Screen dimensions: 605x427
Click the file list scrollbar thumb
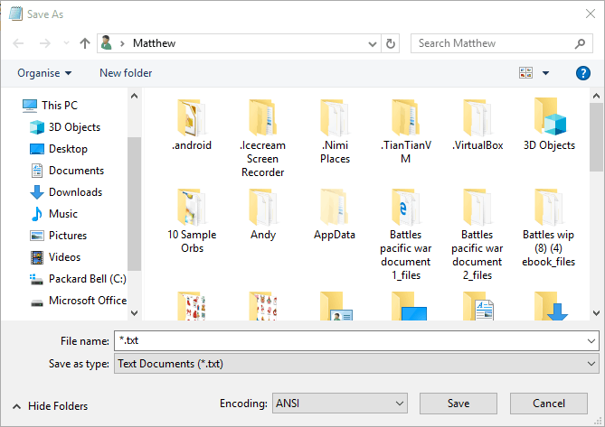pos(596,137)
